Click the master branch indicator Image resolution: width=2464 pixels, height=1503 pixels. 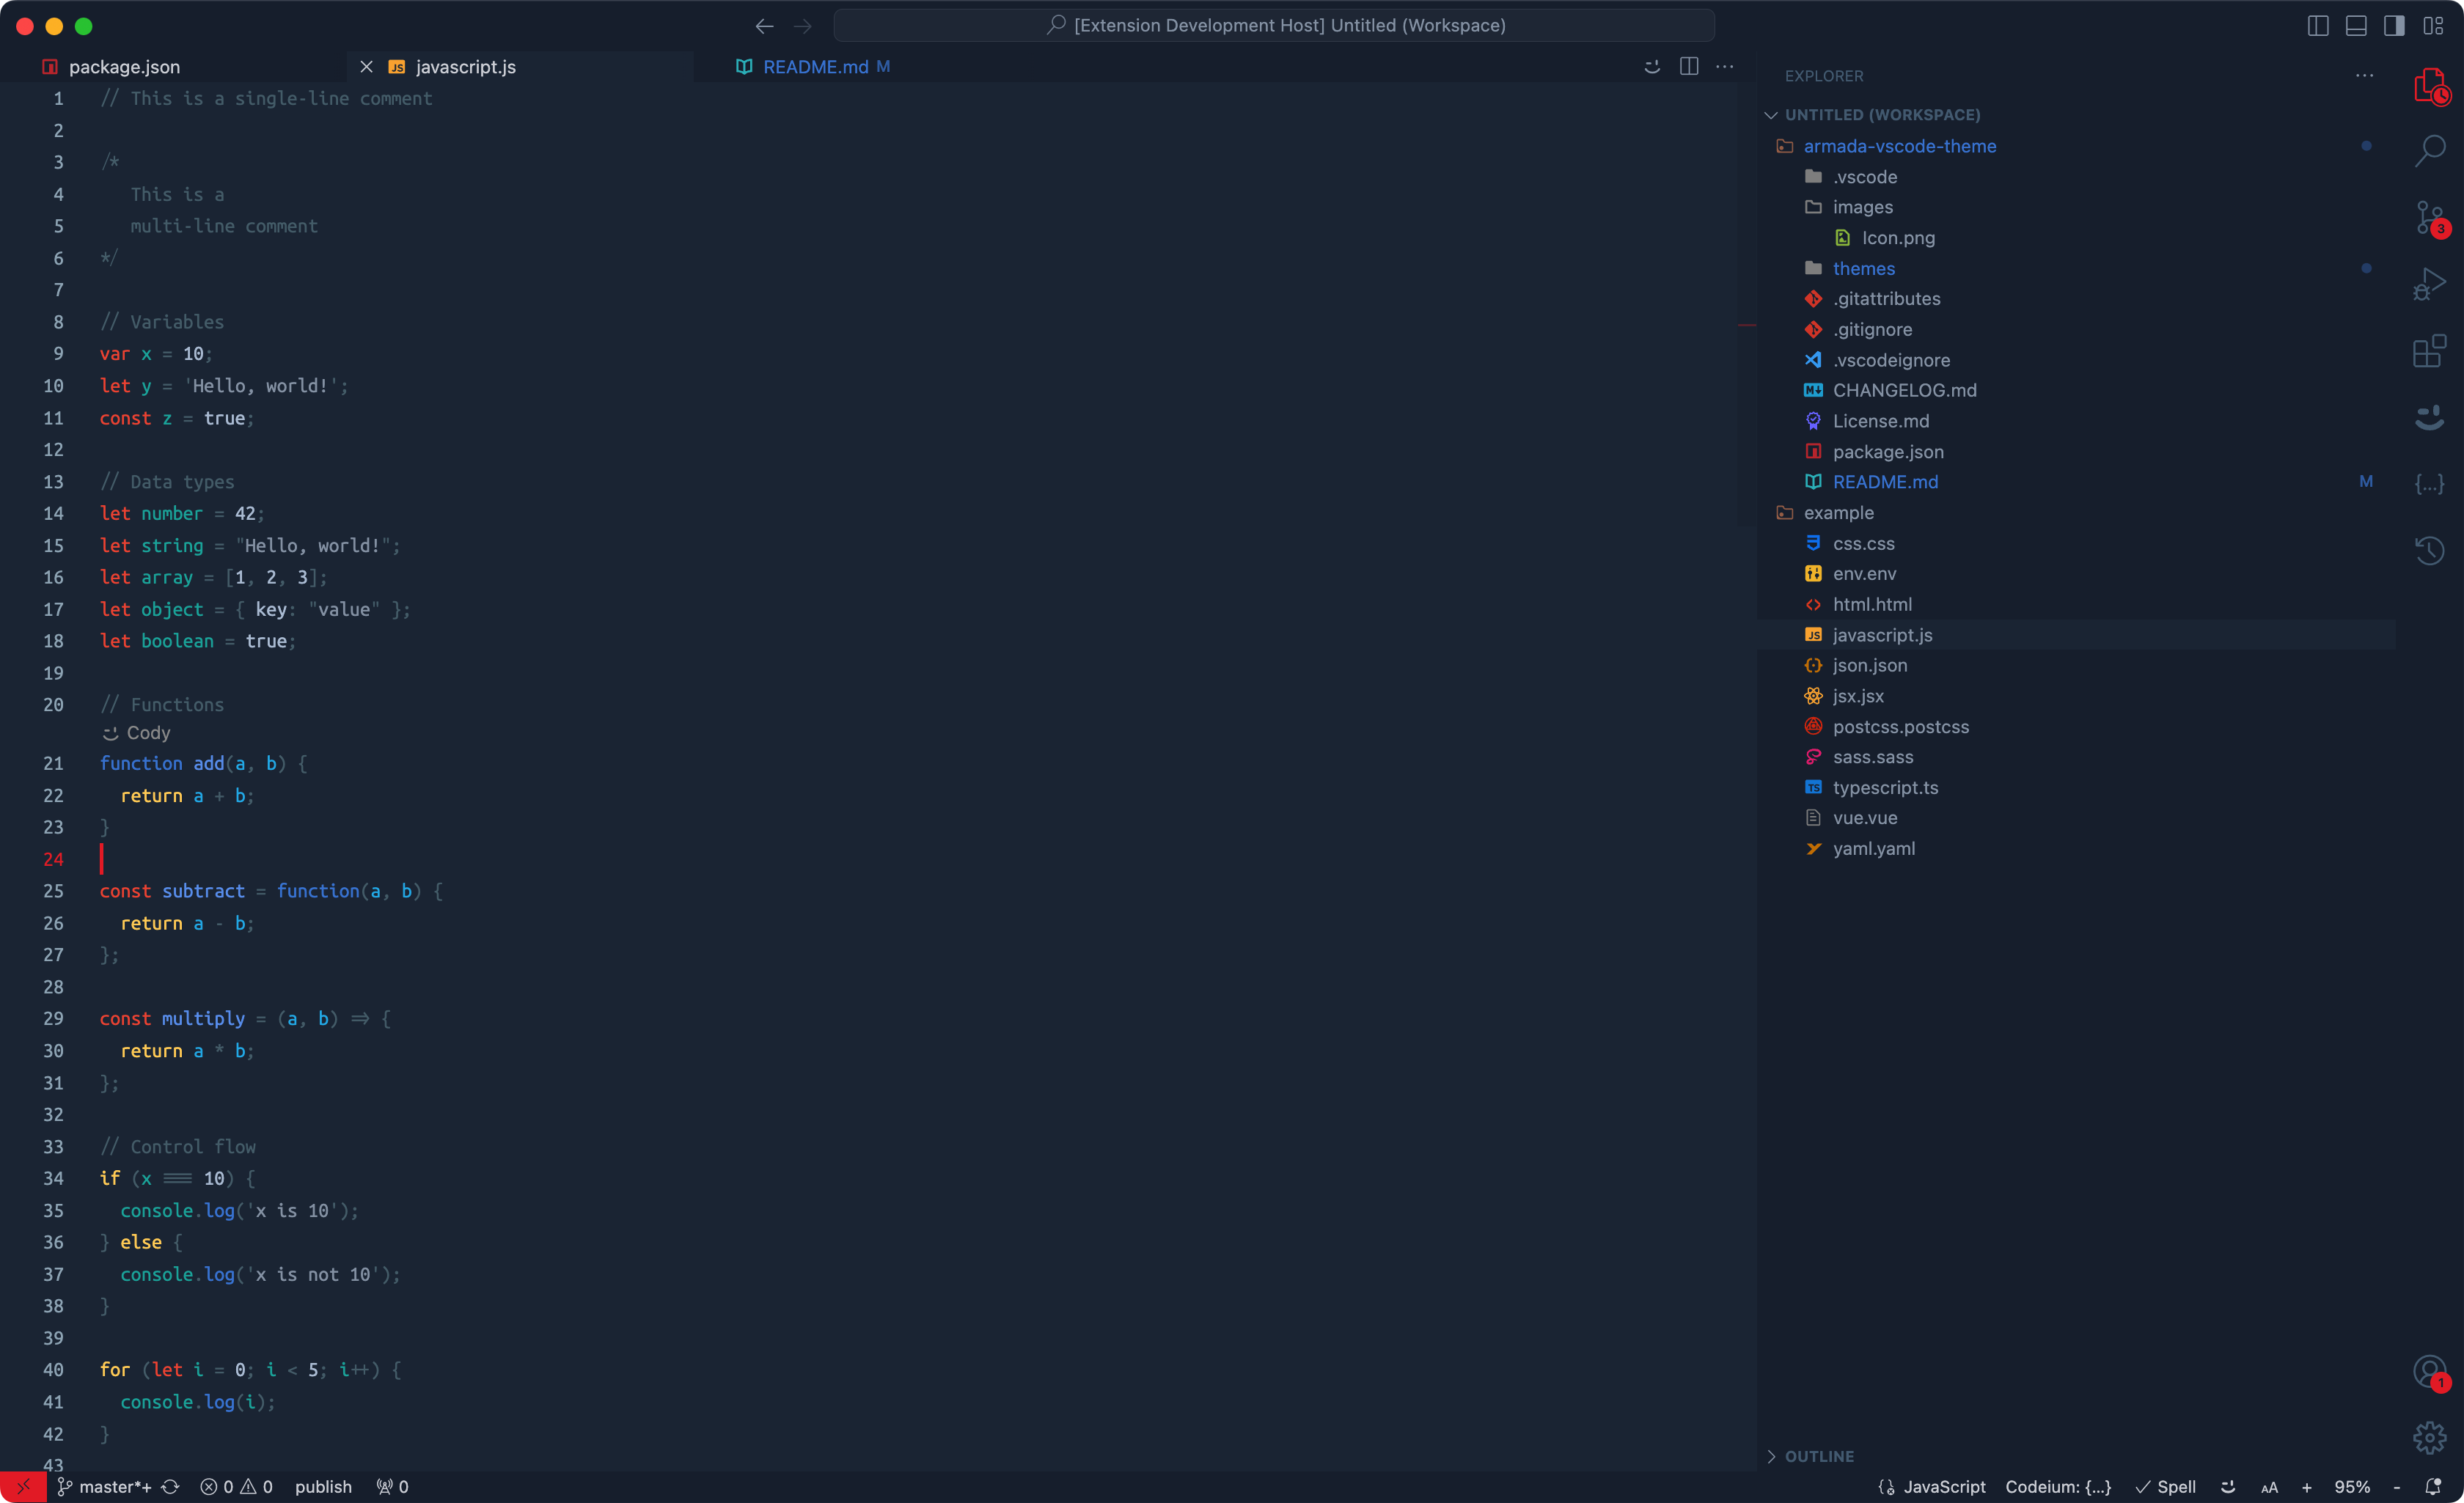105,1487
